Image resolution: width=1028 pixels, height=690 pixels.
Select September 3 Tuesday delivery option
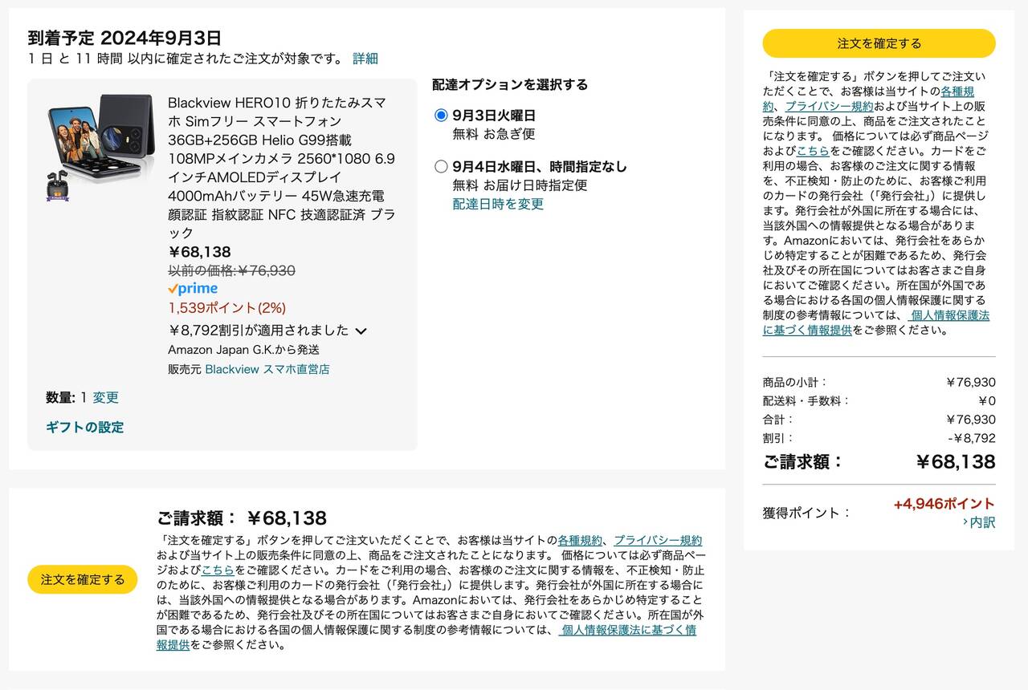[441, 116]
